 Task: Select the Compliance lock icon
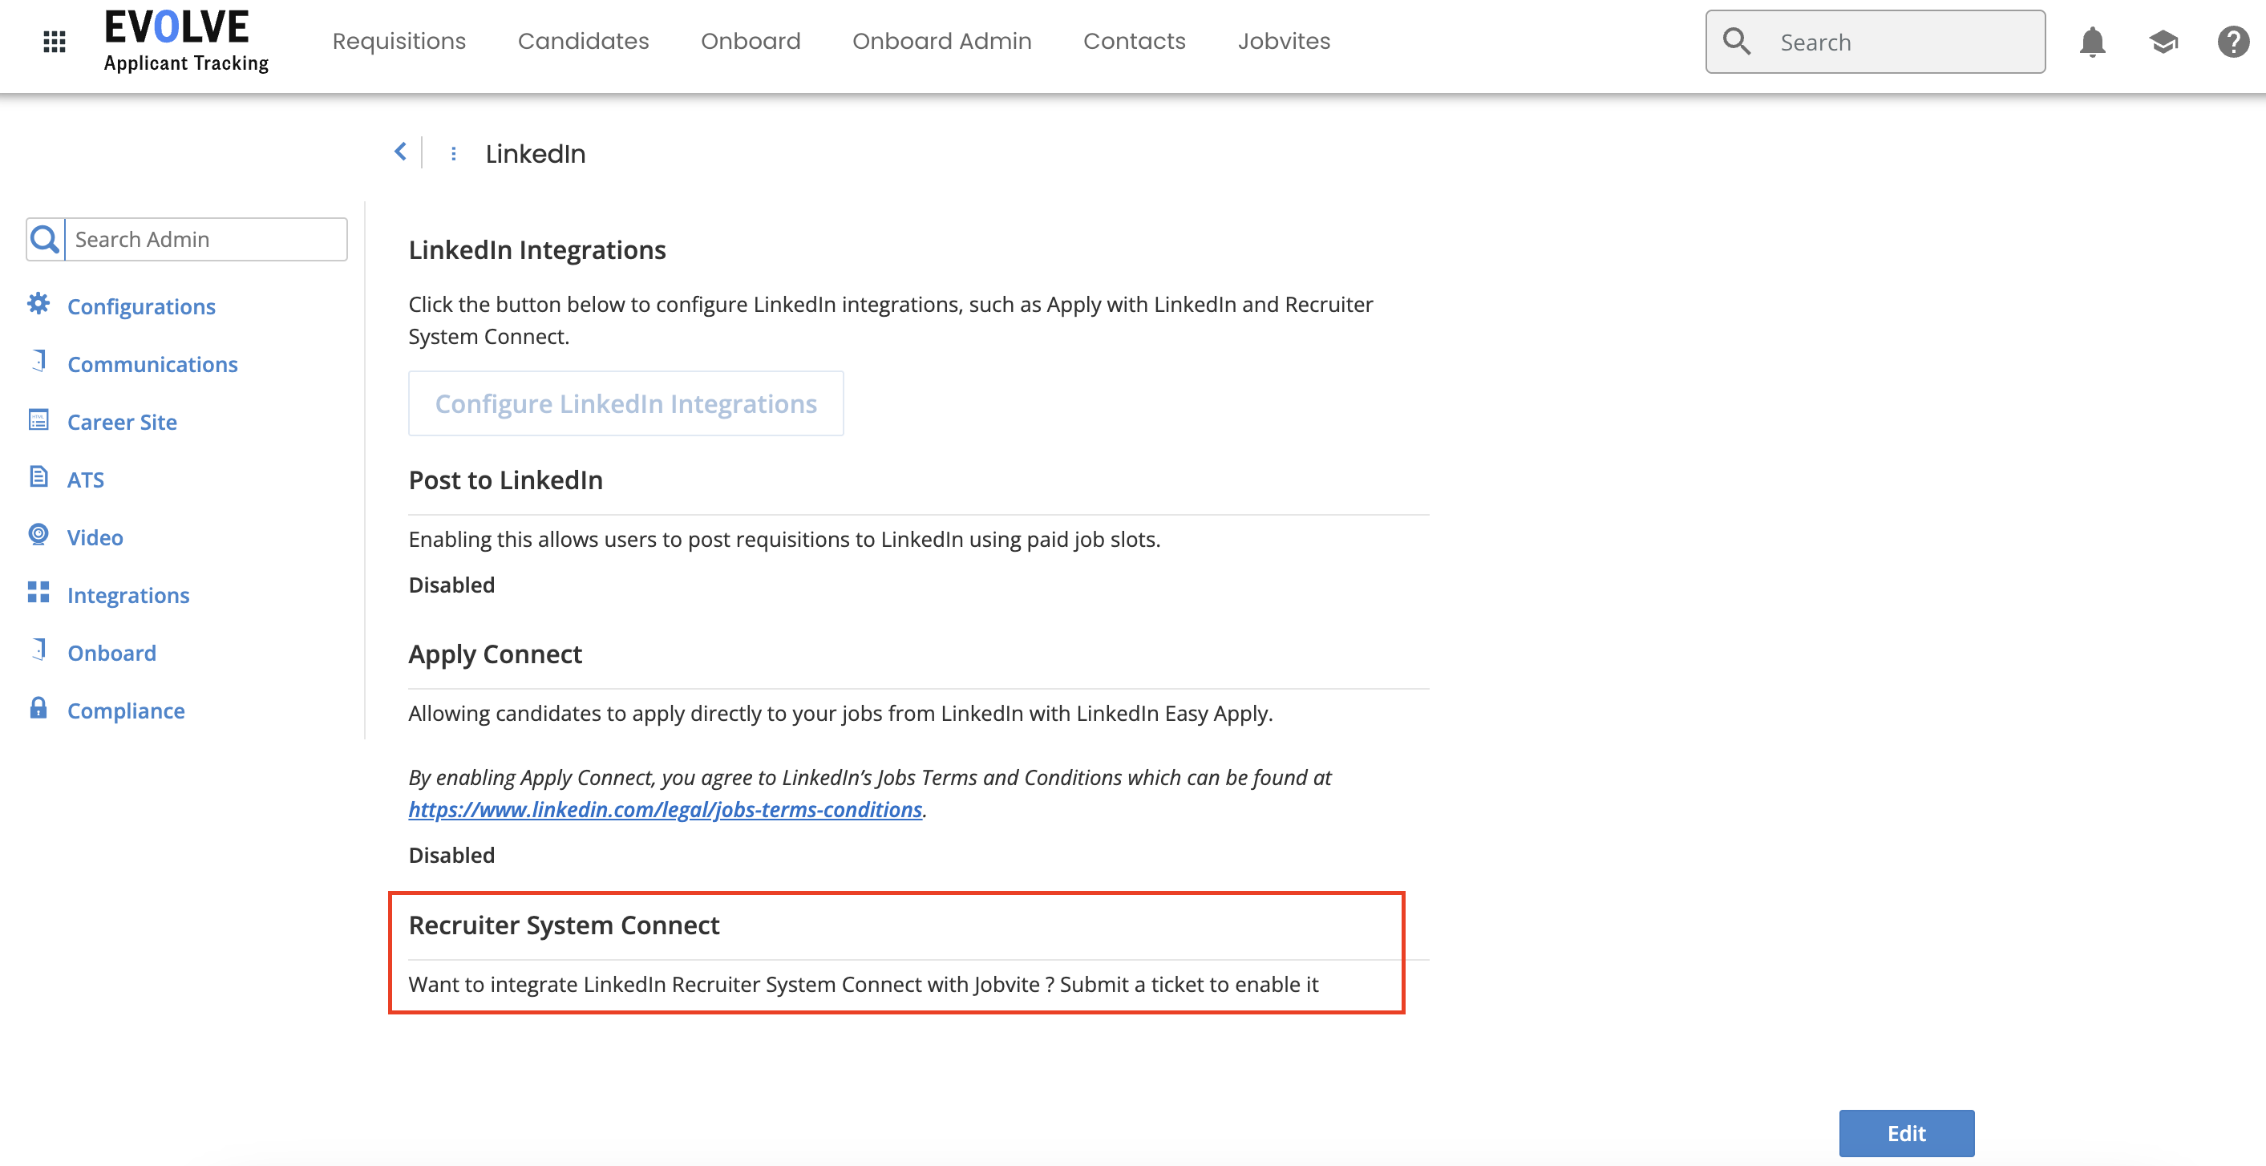[38, 708]
